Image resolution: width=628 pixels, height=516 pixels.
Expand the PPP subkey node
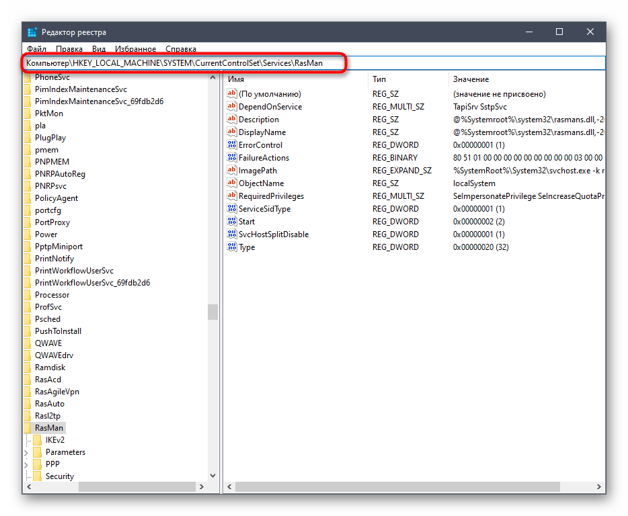pyautogui.click(x=26, y=465)
